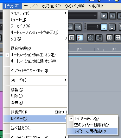Click the numeric field showing 1
Image resolution: width=121 pixels, height=138 pixels.
click(x=93, y=27)
